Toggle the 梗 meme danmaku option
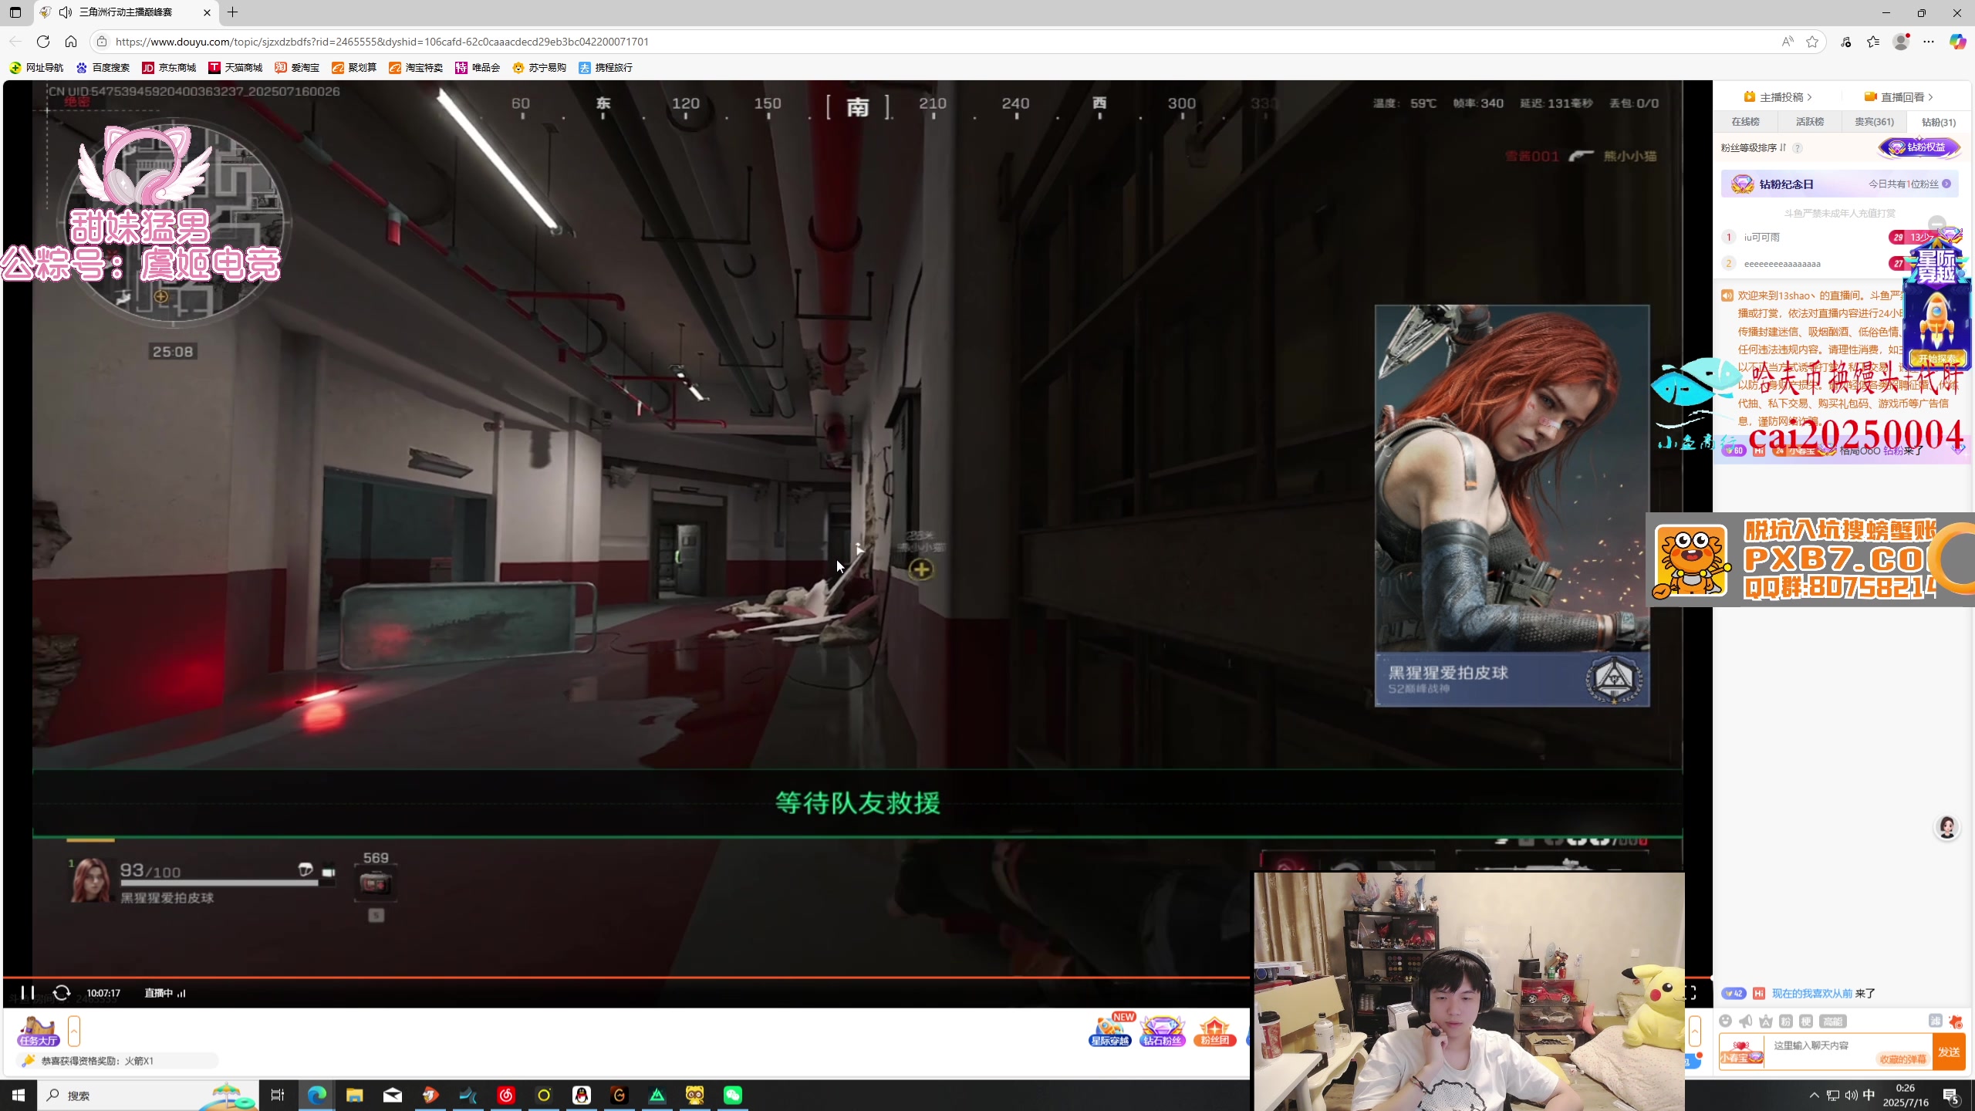1975x1111 pixels. 1806,1021
